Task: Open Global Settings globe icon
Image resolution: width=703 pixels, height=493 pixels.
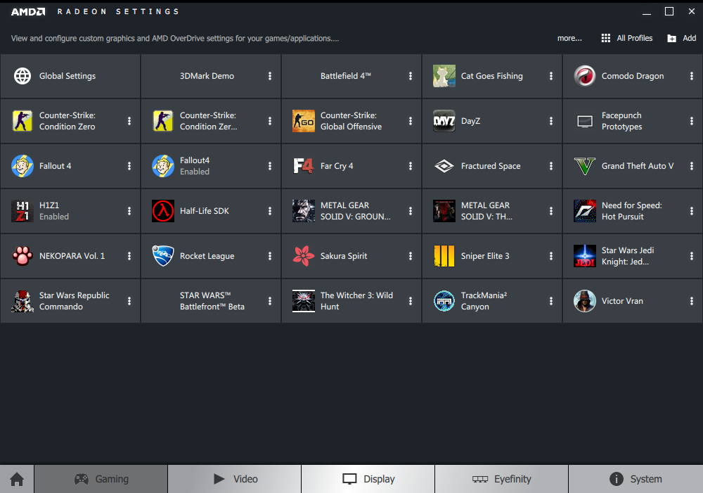Action: [x=22, y=76]
